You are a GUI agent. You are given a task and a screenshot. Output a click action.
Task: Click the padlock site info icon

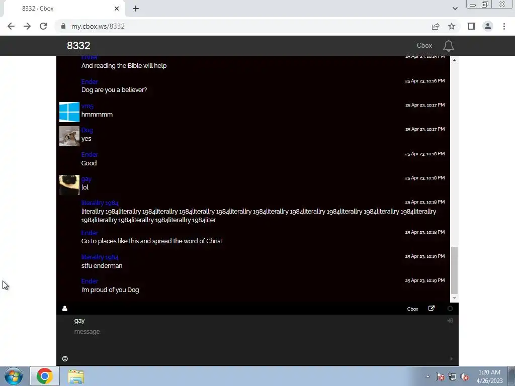pos(63,26)
